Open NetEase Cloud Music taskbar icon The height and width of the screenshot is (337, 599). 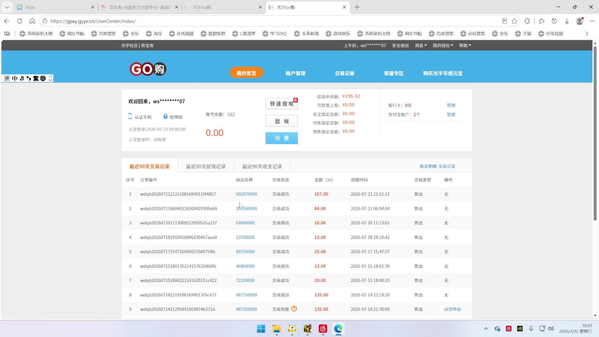point(323,329)
